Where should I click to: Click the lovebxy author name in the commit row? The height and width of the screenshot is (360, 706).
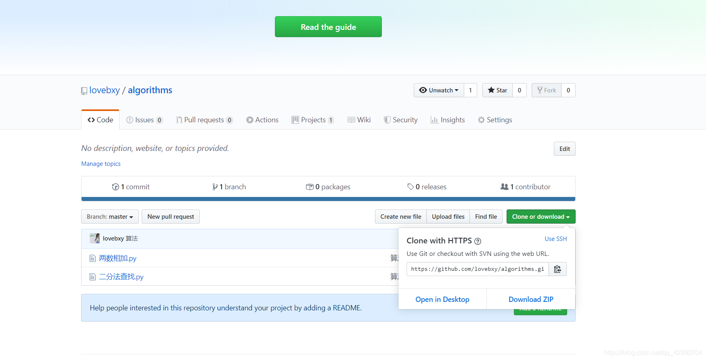tap(113, 239)
